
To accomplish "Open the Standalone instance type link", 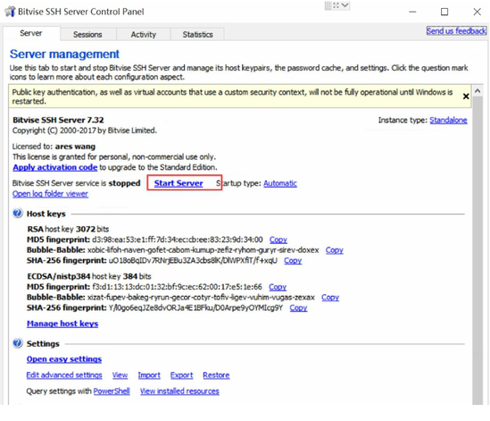I will point(448,120).
